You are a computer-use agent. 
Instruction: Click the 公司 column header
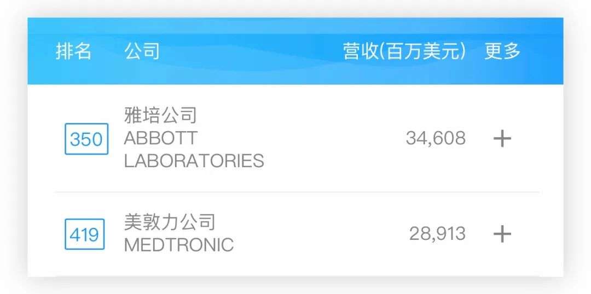point(142,51)
